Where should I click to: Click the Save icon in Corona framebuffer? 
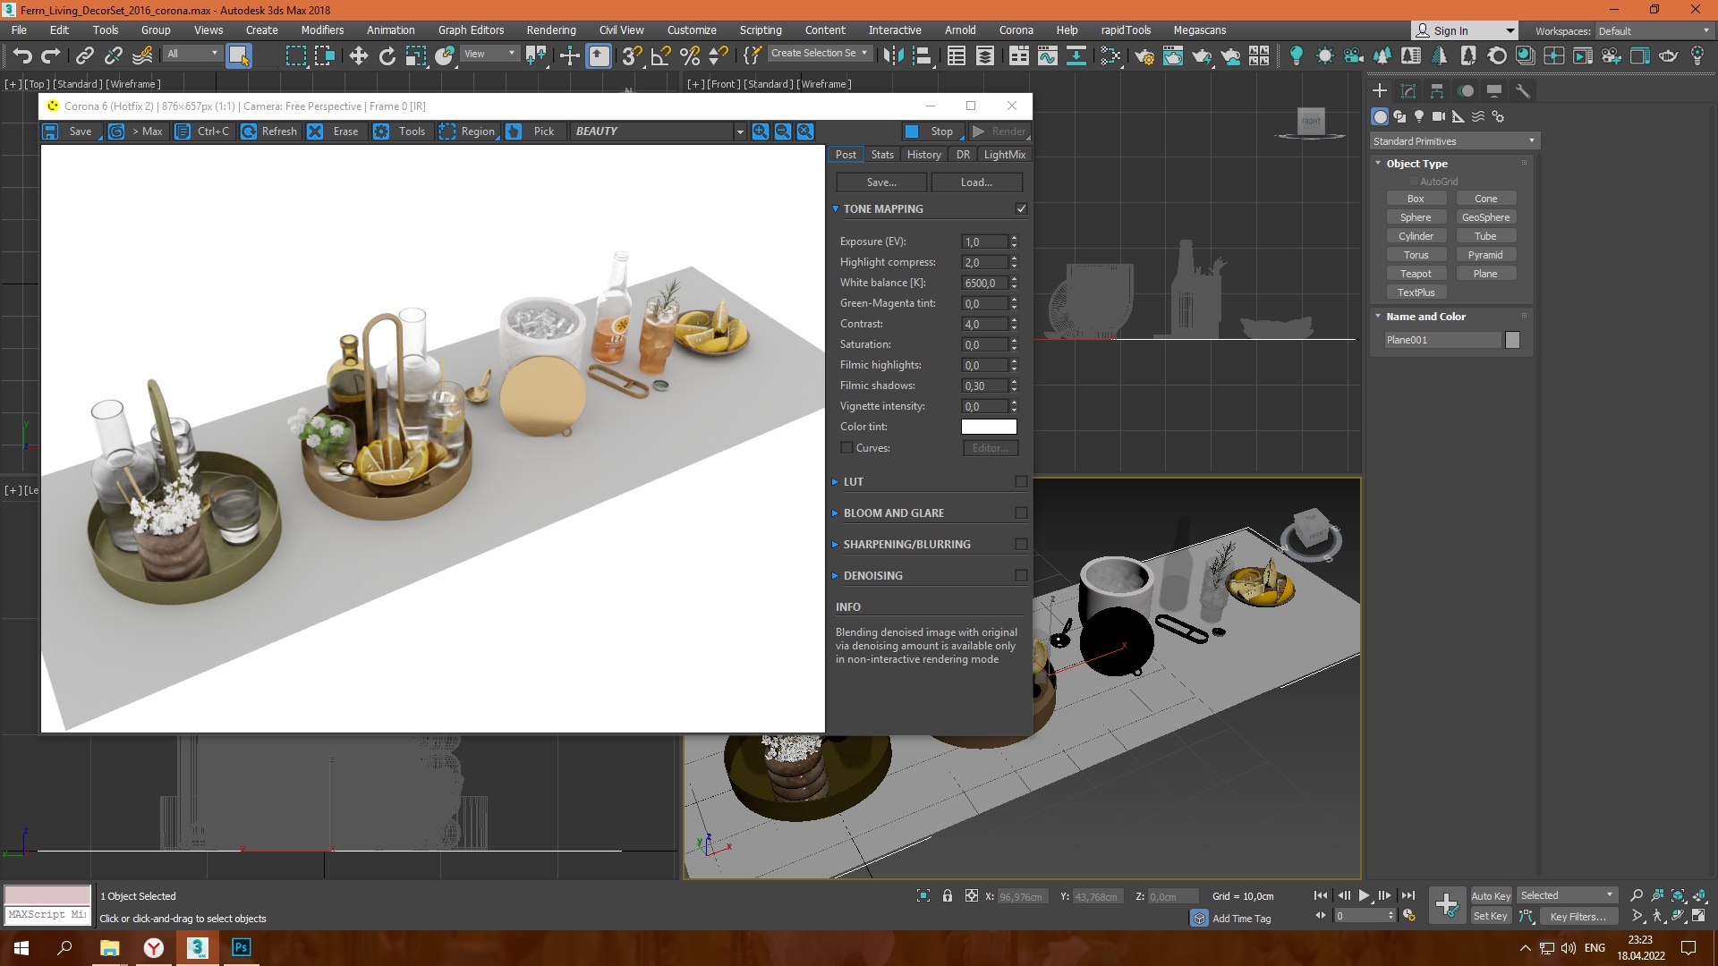pos(50,131)
